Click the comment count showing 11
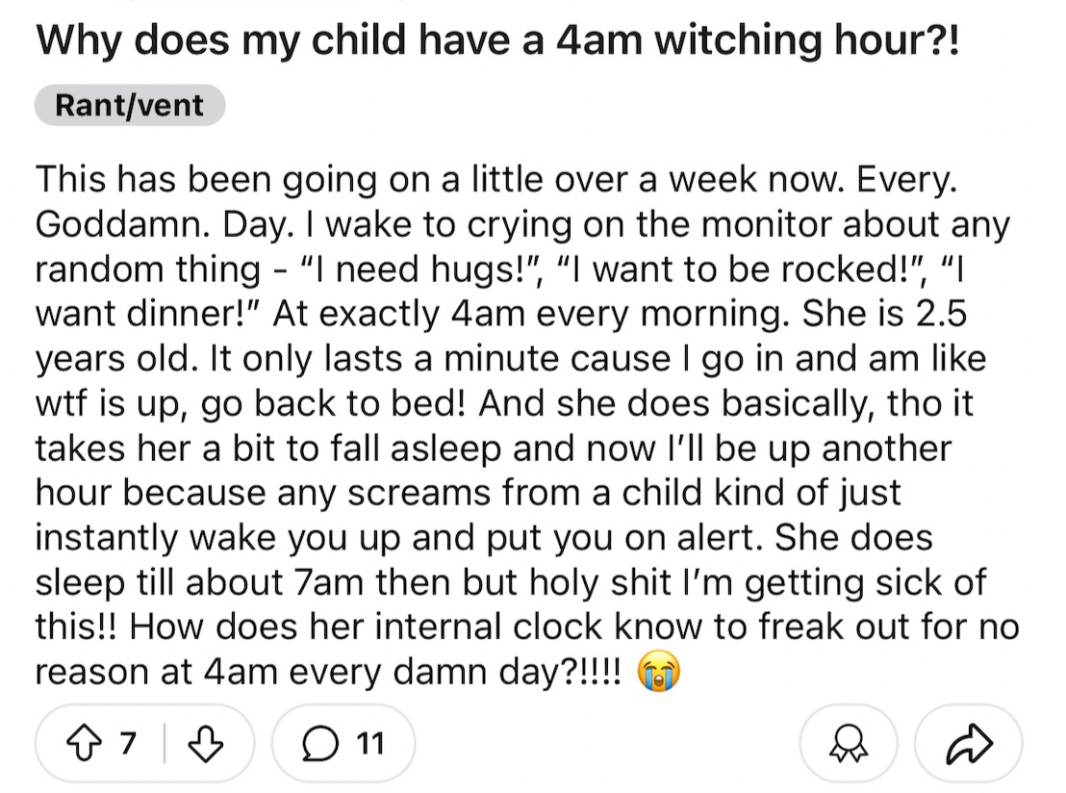 pyautogui.click(x=369, y=743)
